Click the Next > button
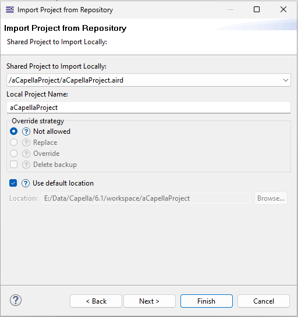The width and height of the screenshot is (298, 317). coord(150,301)
